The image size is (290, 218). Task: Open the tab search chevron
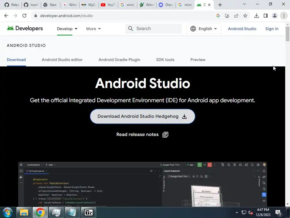pyautogui.click(x=244, y=4)
